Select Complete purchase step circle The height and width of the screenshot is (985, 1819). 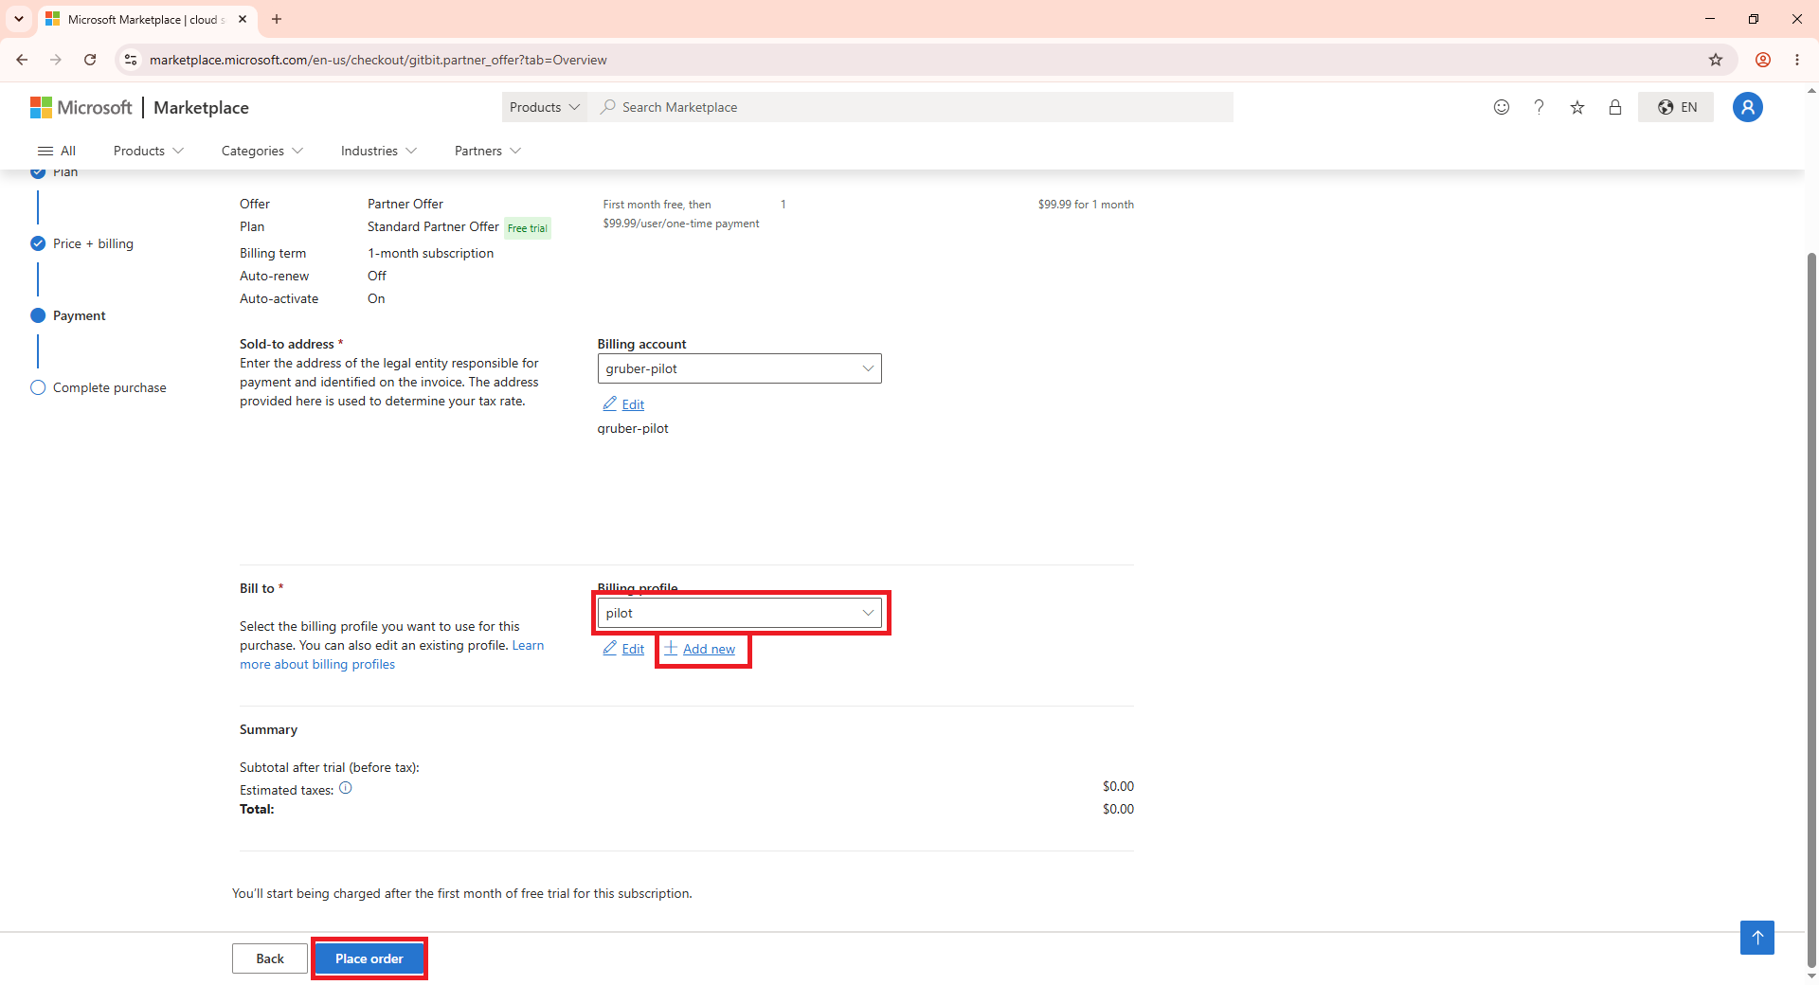click(x=38, y=387)
